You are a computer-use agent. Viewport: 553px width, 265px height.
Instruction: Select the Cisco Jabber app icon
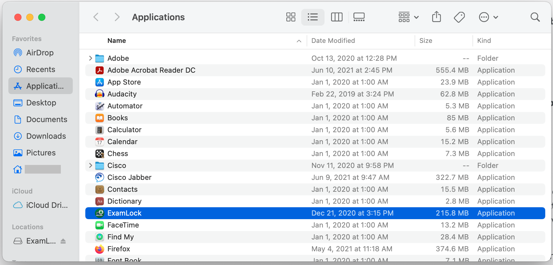(x=100, y=177)
